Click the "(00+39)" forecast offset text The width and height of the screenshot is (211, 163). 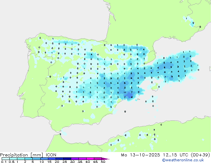[200, 155]
